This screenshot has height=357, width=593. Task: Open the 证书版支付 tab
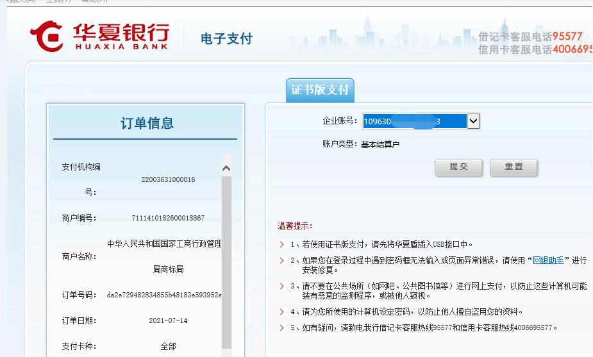tap(320, 90)
